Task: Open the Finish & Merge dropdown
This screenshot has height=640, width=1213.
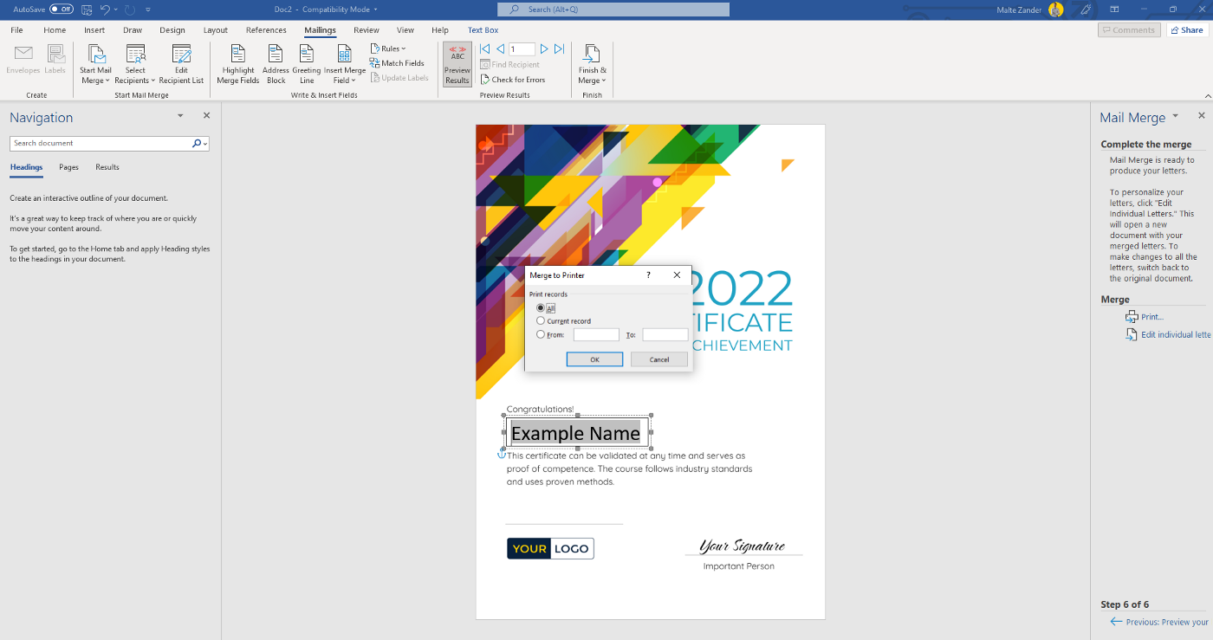Action: click(x=592, y=63)
